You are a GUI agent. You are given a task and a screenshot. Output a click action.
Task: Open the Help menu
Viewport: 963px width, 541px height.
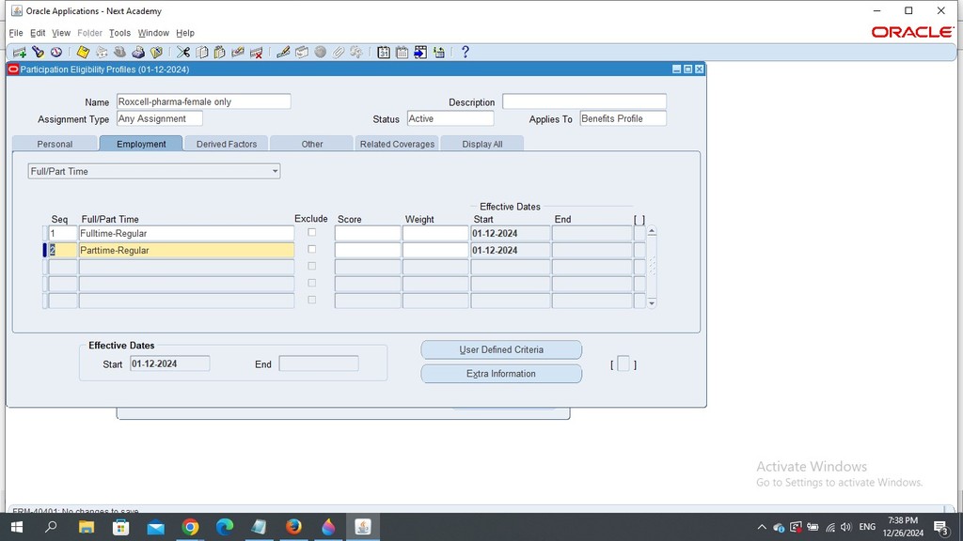pos(185,33)
